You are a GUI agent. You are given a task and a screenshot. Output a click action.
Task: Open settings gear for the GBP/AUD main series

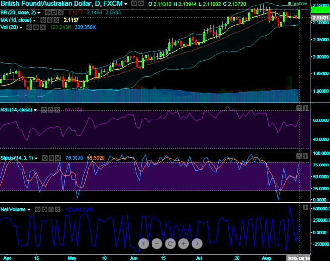coord(141,3)
